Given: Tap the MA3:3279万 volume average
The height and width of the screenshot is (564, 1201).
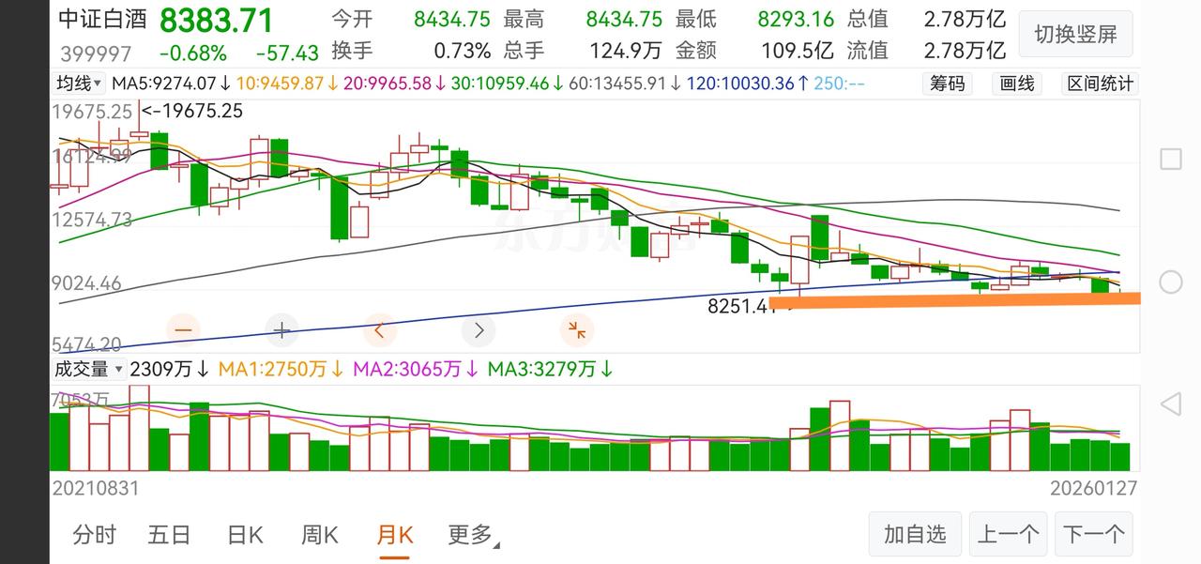Looking at the screenshot, I should coord(550,369).
